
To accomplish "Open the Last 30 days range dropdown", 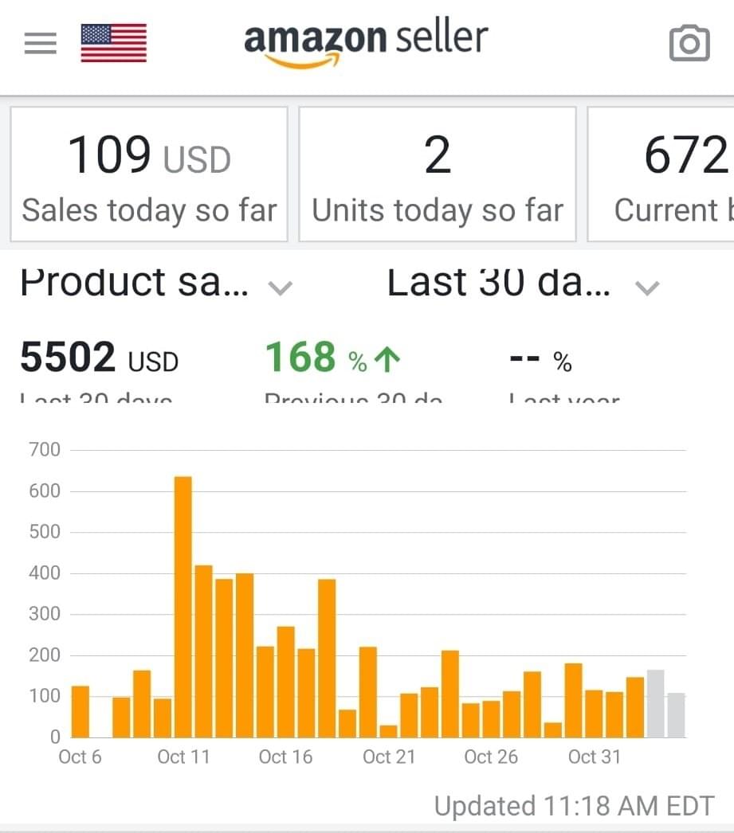I will coord(649,287).
